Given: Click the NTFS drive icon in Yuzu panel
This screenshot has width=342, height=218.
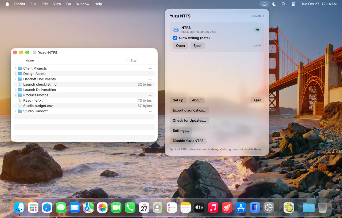Looking at the screenshot, I should [x=176, y=29].
